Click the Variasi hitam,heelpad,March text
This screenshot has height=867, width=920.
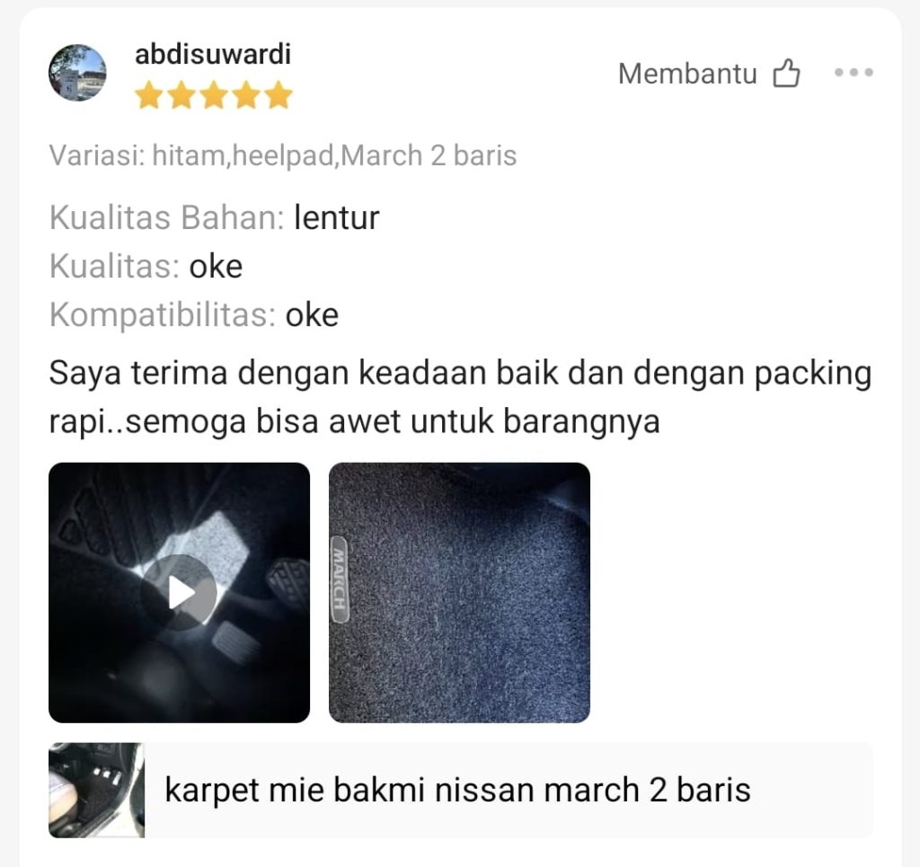tap(283, 156)
